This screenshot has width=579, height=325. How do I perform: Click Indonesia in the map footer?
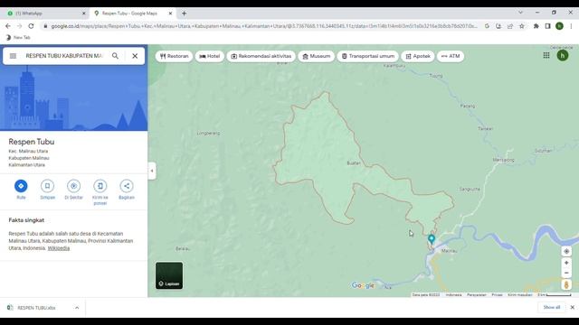coord(453,295)
